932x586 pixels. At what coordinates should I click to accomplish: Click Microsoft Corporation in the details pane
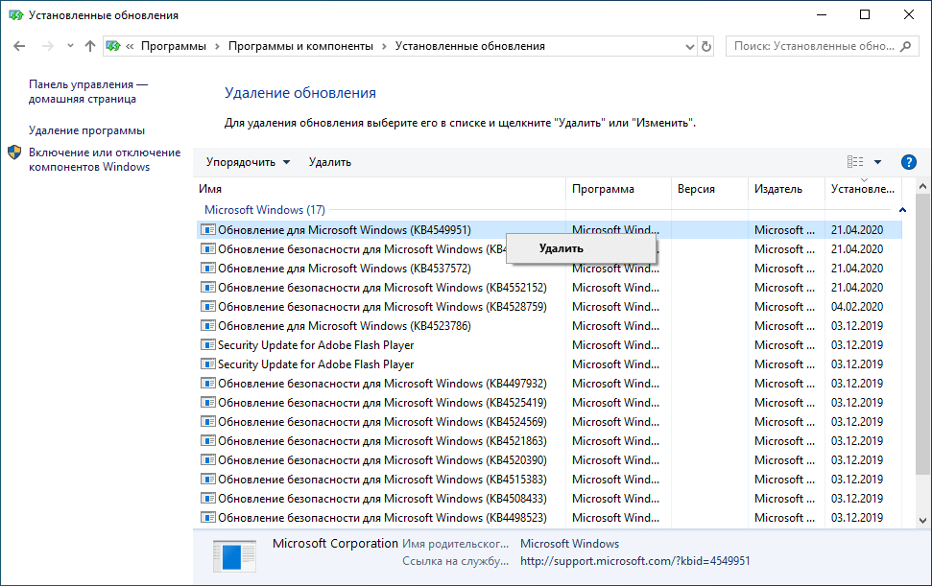(335, 543)
